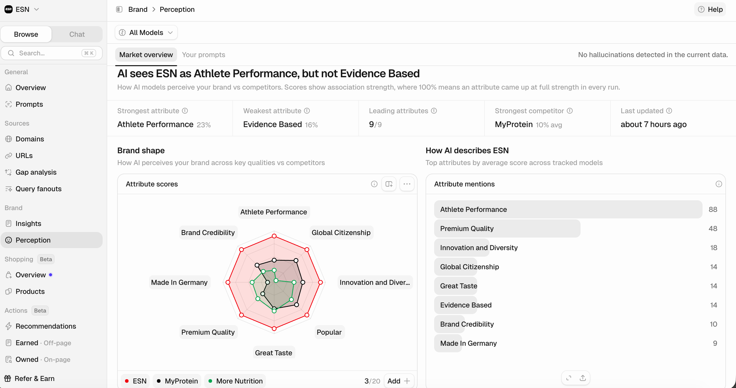Select the Athlete Performance mentions bar
The height and width of the screenshot is (388, 736).
click(x=568, y=209)
